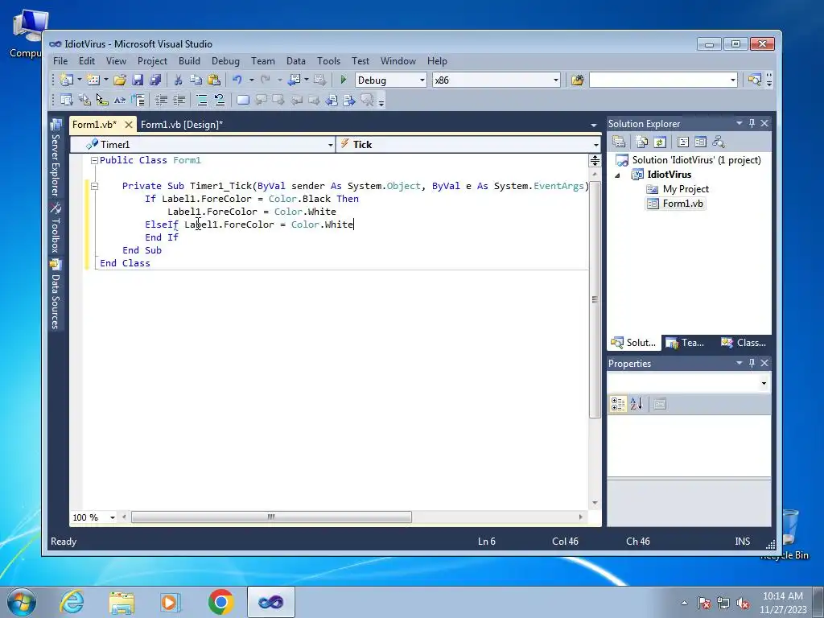Open the Toolbox side tab
The image size is (824, 618).
pos(56,228)
